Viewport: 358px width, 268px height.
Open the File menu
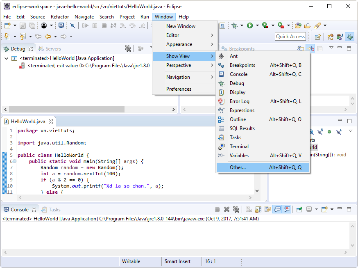click(7, 17)
